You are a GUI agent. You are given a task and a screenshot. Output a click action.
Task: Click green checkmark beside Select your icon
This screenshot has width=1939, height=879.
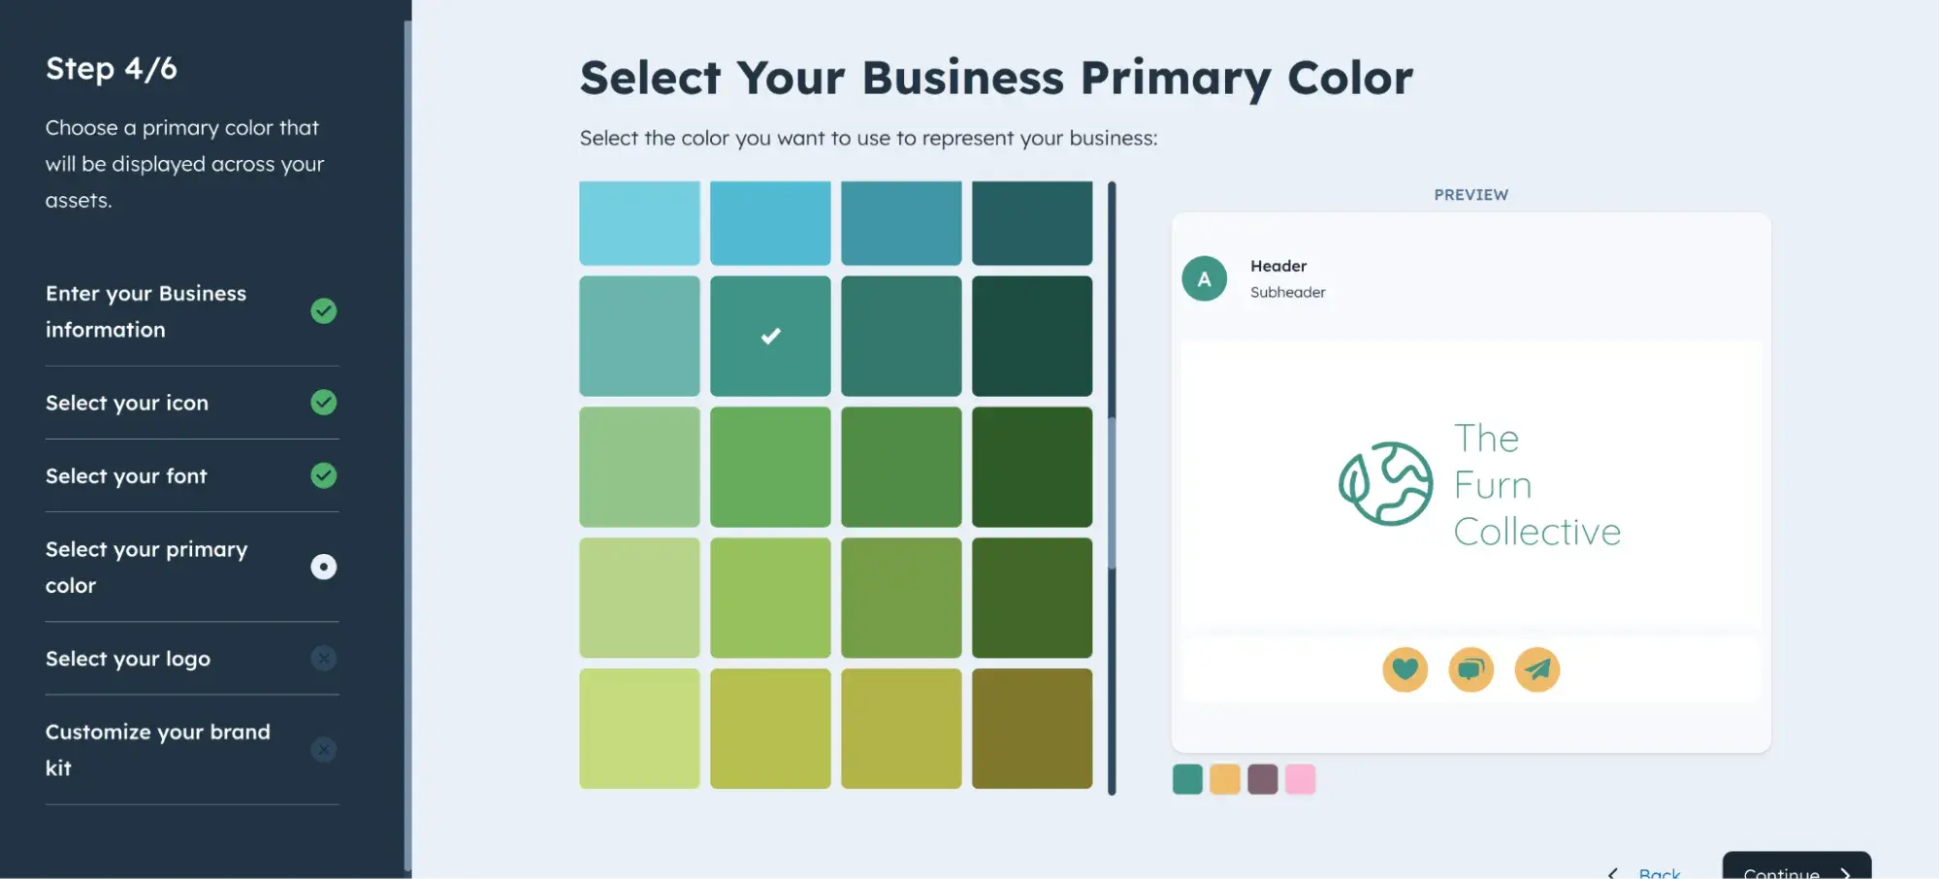coord(324,403)
